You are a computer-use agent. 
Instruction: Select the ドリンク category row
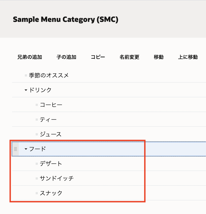tap(40, 90)
